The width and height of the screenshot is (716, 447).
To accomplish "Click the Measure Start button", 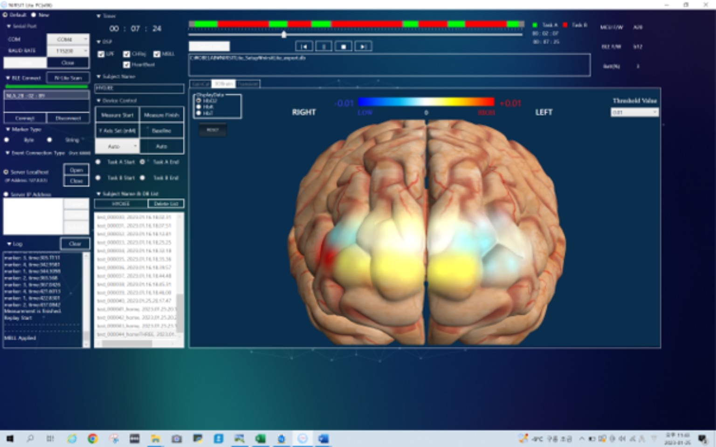I will tap(117, 115).
